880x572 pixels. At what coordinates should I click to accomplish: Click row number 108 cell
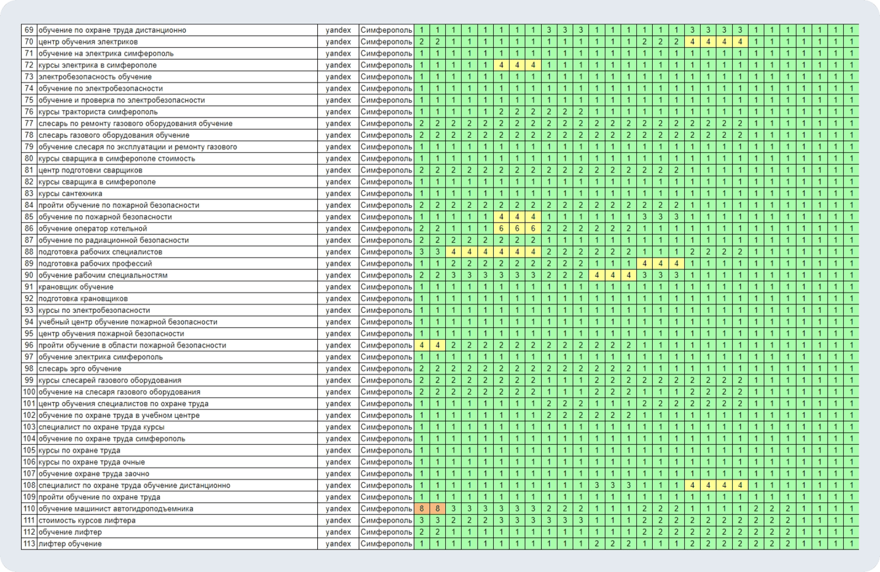[x=29, y=485]
